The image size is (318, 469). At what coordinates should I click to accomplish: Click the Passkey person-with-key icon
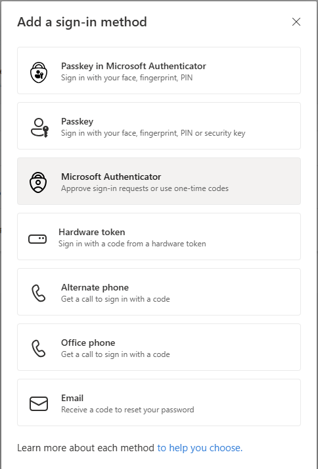click(x=39, y=128)
